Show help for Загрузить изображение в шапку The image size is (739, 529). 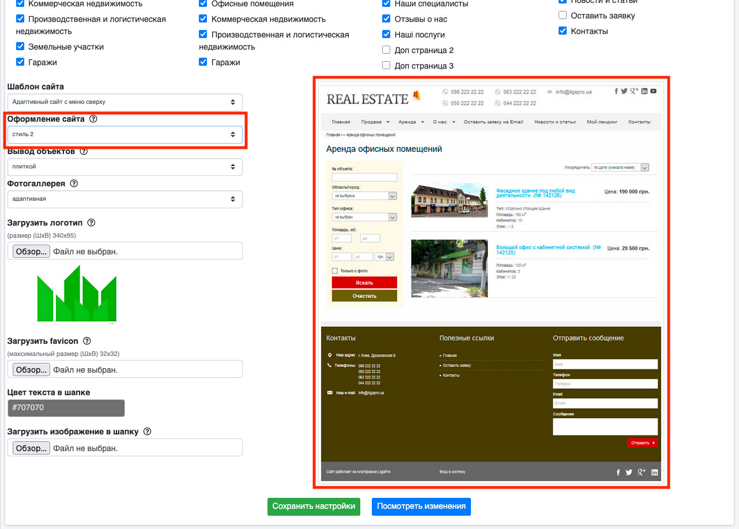tap(148, 432)
